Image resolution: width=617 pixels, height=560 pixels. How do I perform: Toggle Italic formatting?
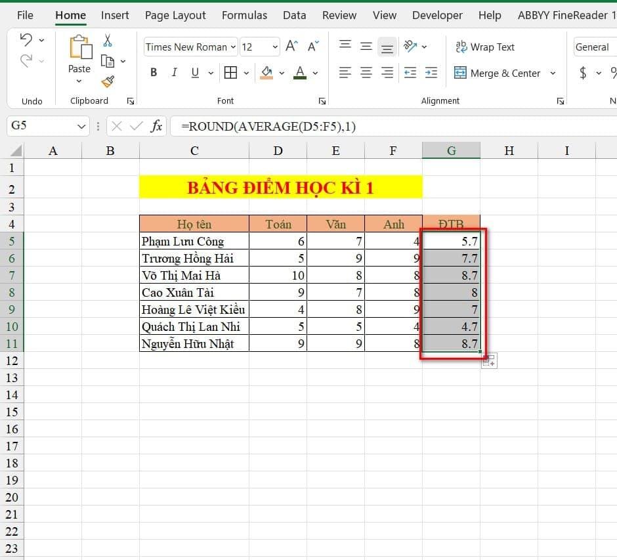point(174,73)
